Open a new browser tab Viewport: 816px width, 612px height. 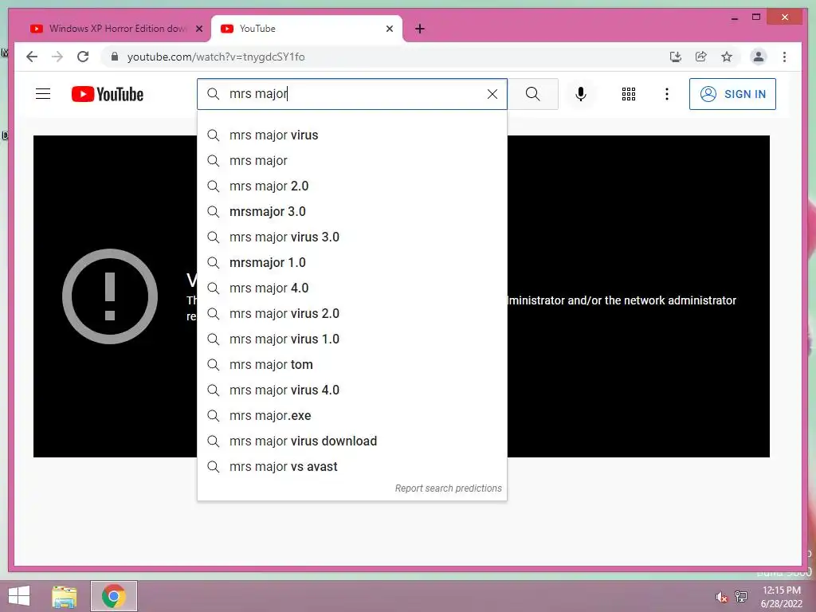click(x=420, y=29)
